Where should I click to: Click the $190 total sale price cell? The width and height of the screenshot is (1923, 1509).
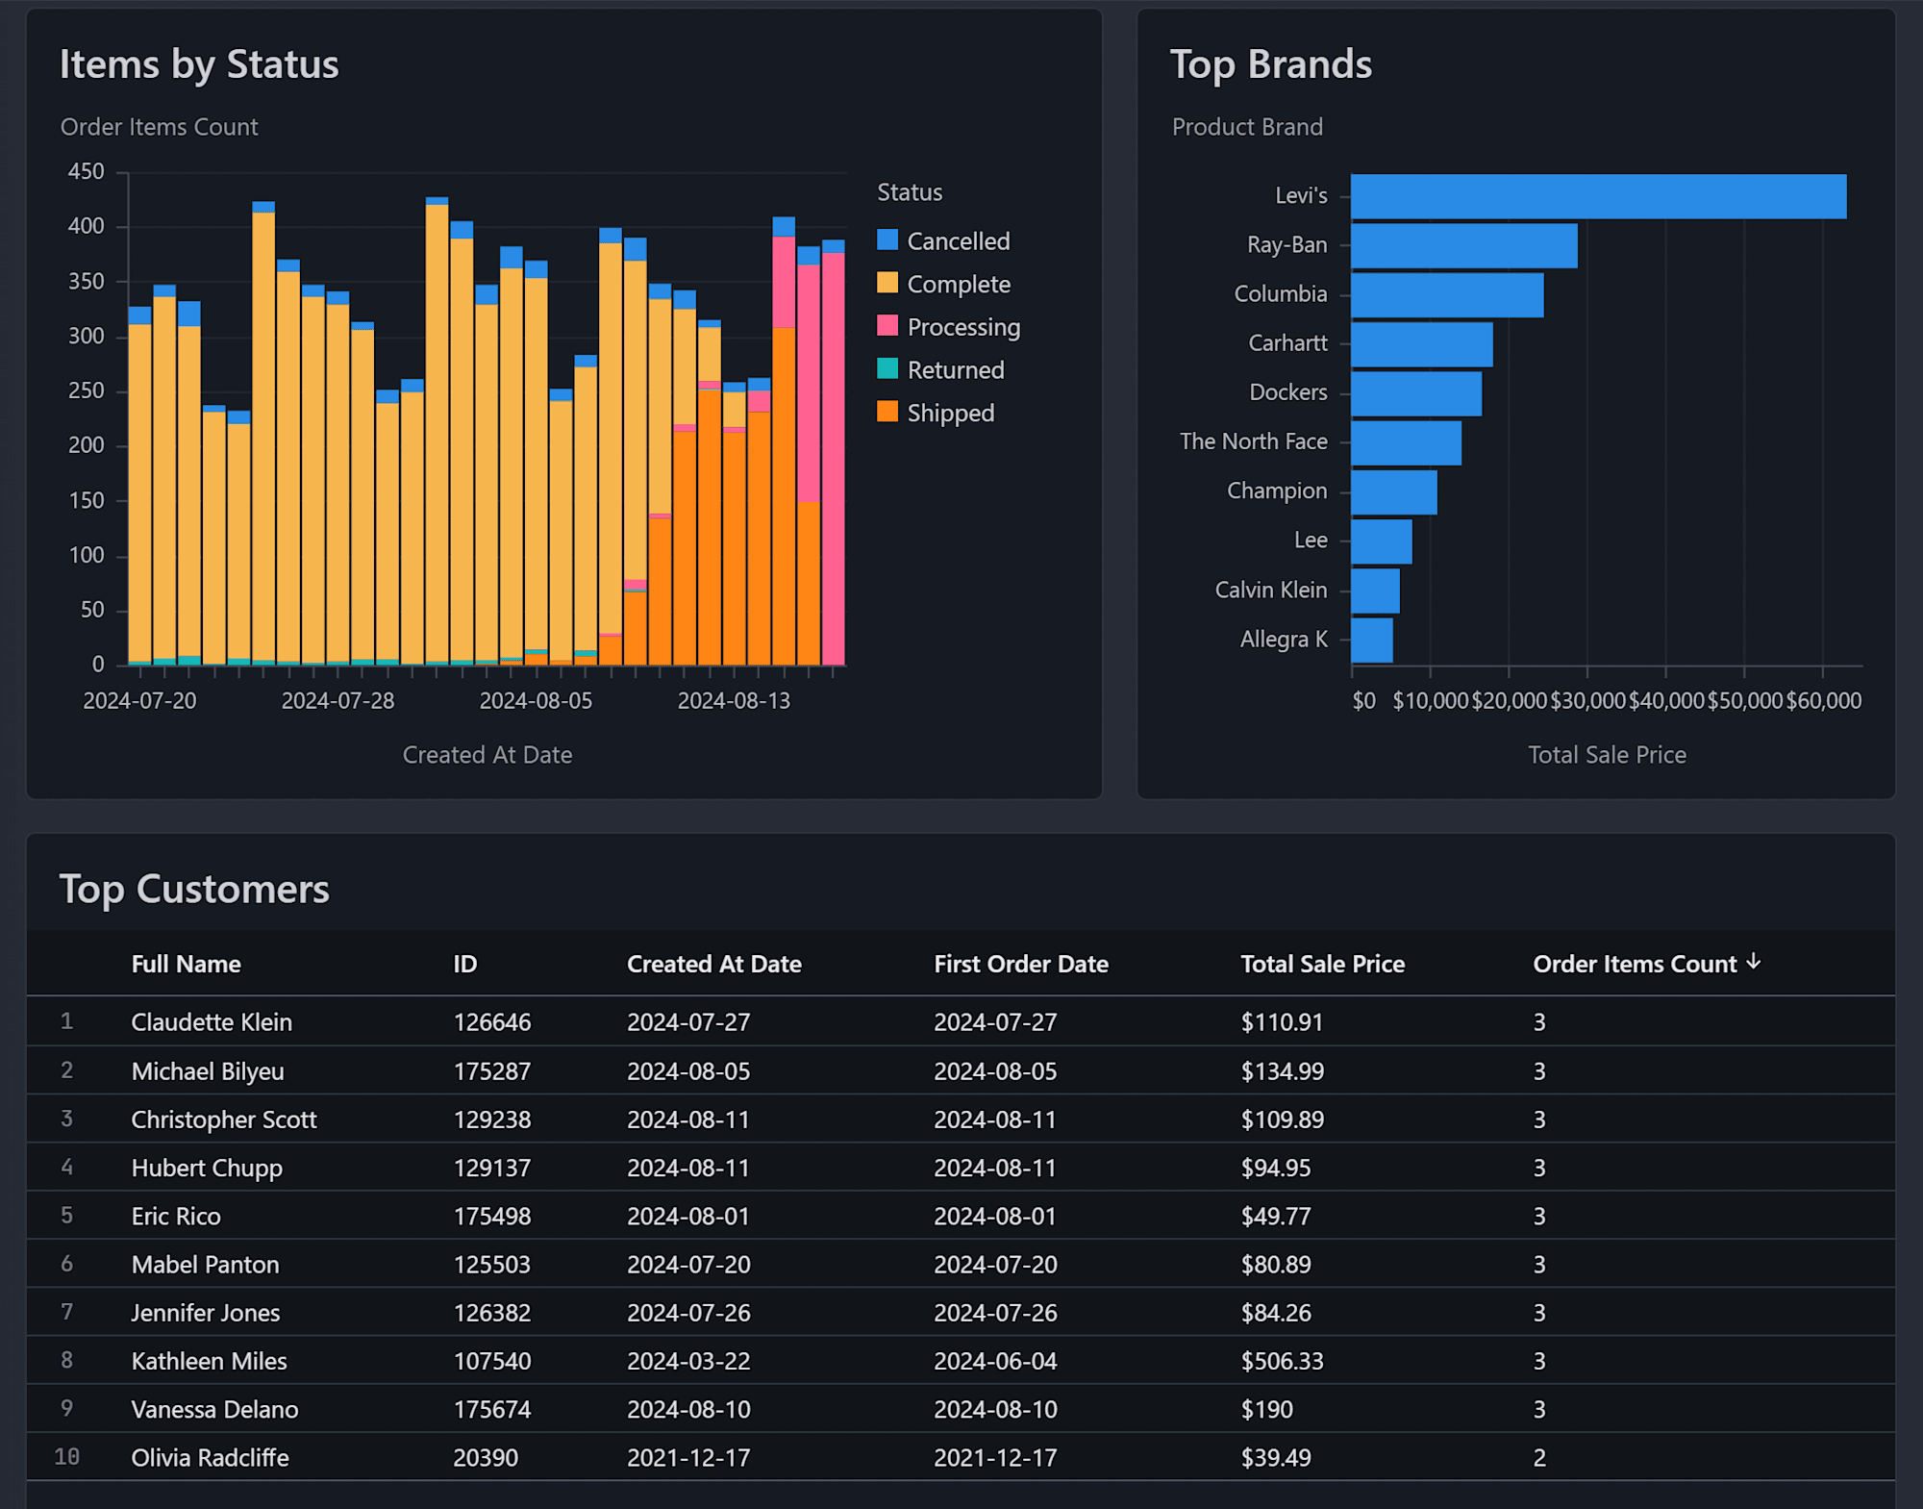tap(1266, 1409)
